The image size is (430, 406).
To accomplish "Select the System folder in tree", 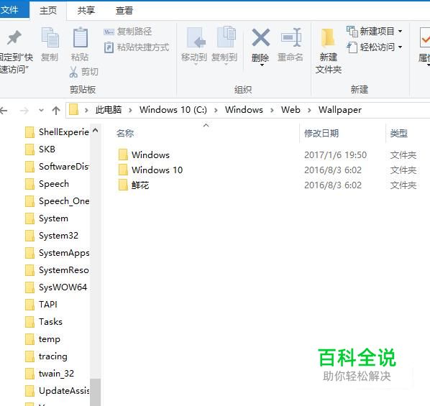I will (53, 218).
